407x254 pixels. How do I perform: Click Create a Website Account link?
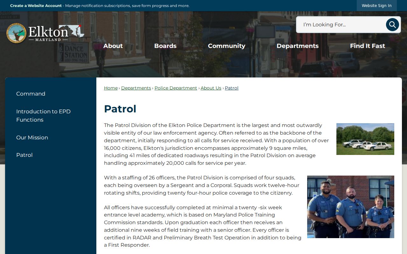36,6
